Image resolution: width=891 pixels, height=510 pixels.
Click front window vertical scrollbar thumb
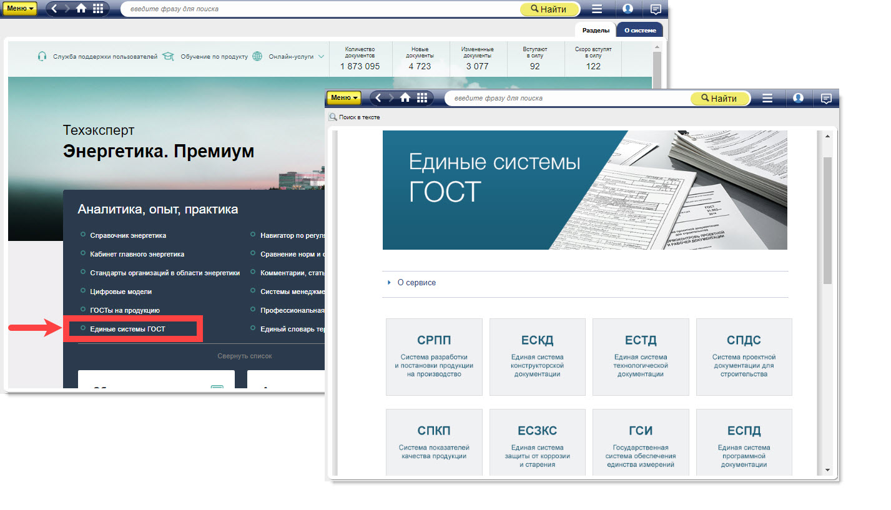(827, 220)
